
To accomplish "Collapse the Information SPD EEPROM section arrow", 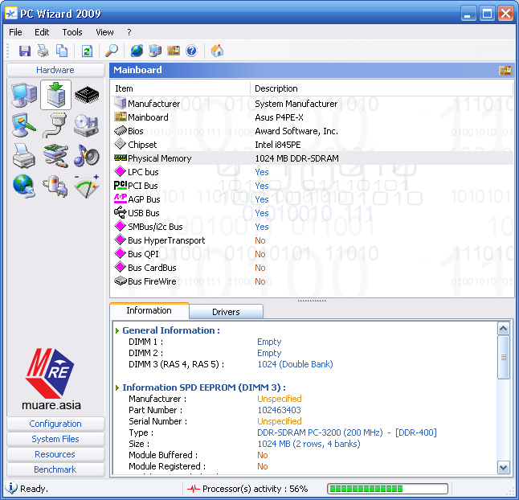I will click(x=117, y=387).
